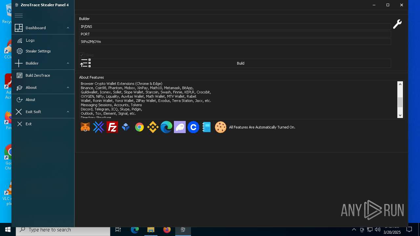Click the blue X wallet icon
This screenshot has width=420, height=236.
[98, 127]
